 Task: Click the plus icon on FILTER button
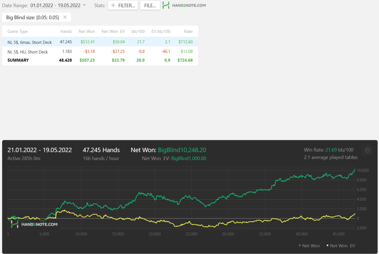pyautogui.click(x=113, y=5)
